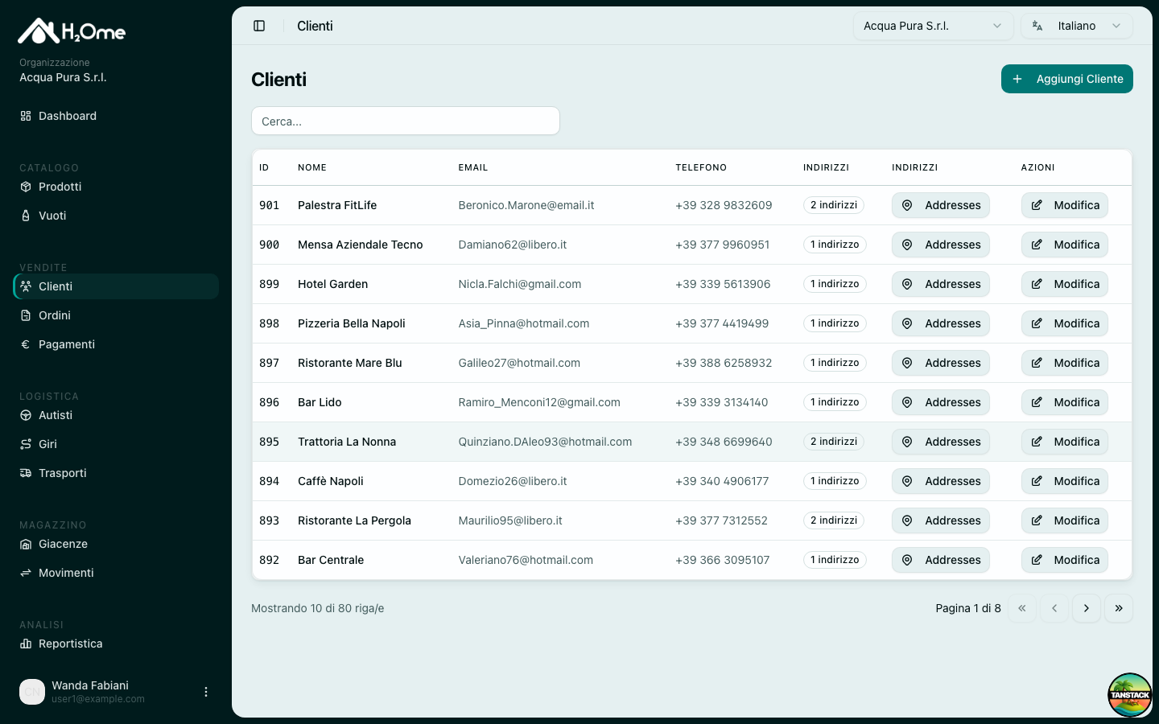Open Addresses for Hotel Garden
This screenshot has height=724, width=1159.
click(941, 284)
